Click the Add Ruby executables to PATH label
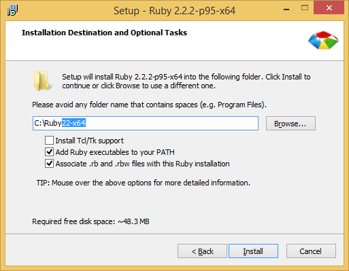This screenshot has width=349, height=271. [x=115, y=152]
